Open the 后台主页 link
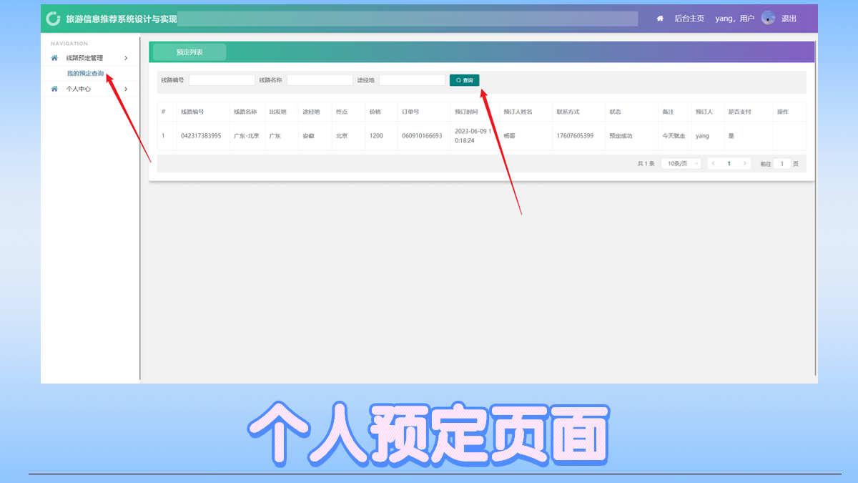 pos(689,19)
